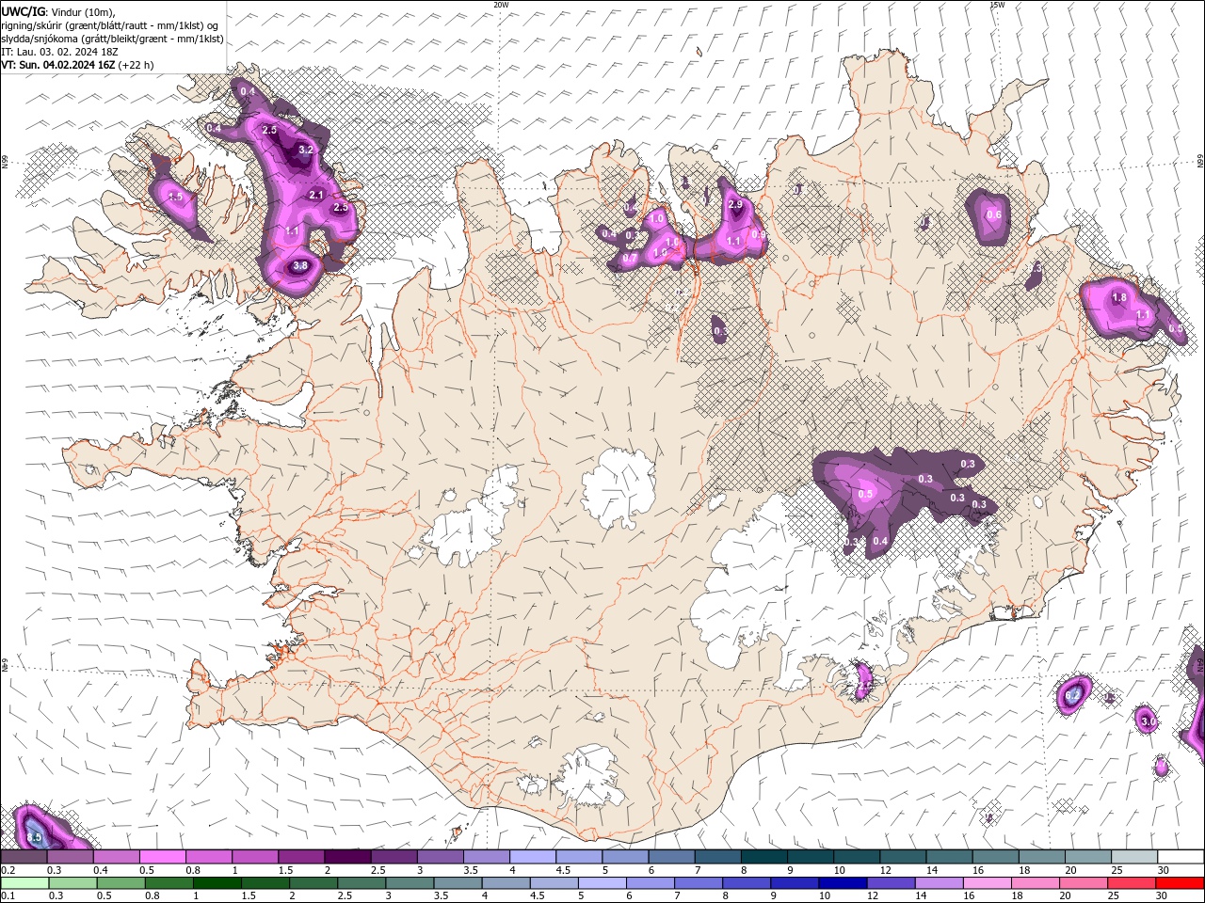Screen dimensions: 1205x903
Task: Click the '15W' longitude label
Action: (x=997, y=4)
